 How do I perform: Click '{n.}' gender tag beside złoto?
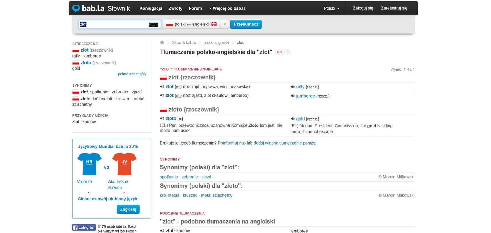point(180,119)
